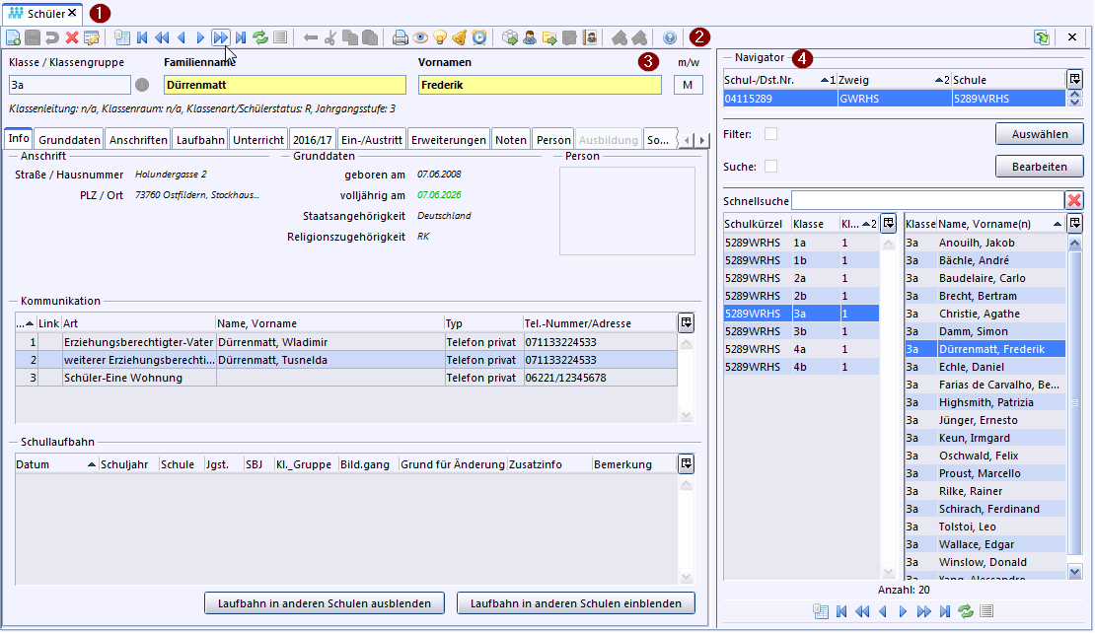Image resolution: width=1095 pixels, height=633 pixels.
Task: Click the light bulb icon in the toolbar
Action: click(x=439, y=38)
